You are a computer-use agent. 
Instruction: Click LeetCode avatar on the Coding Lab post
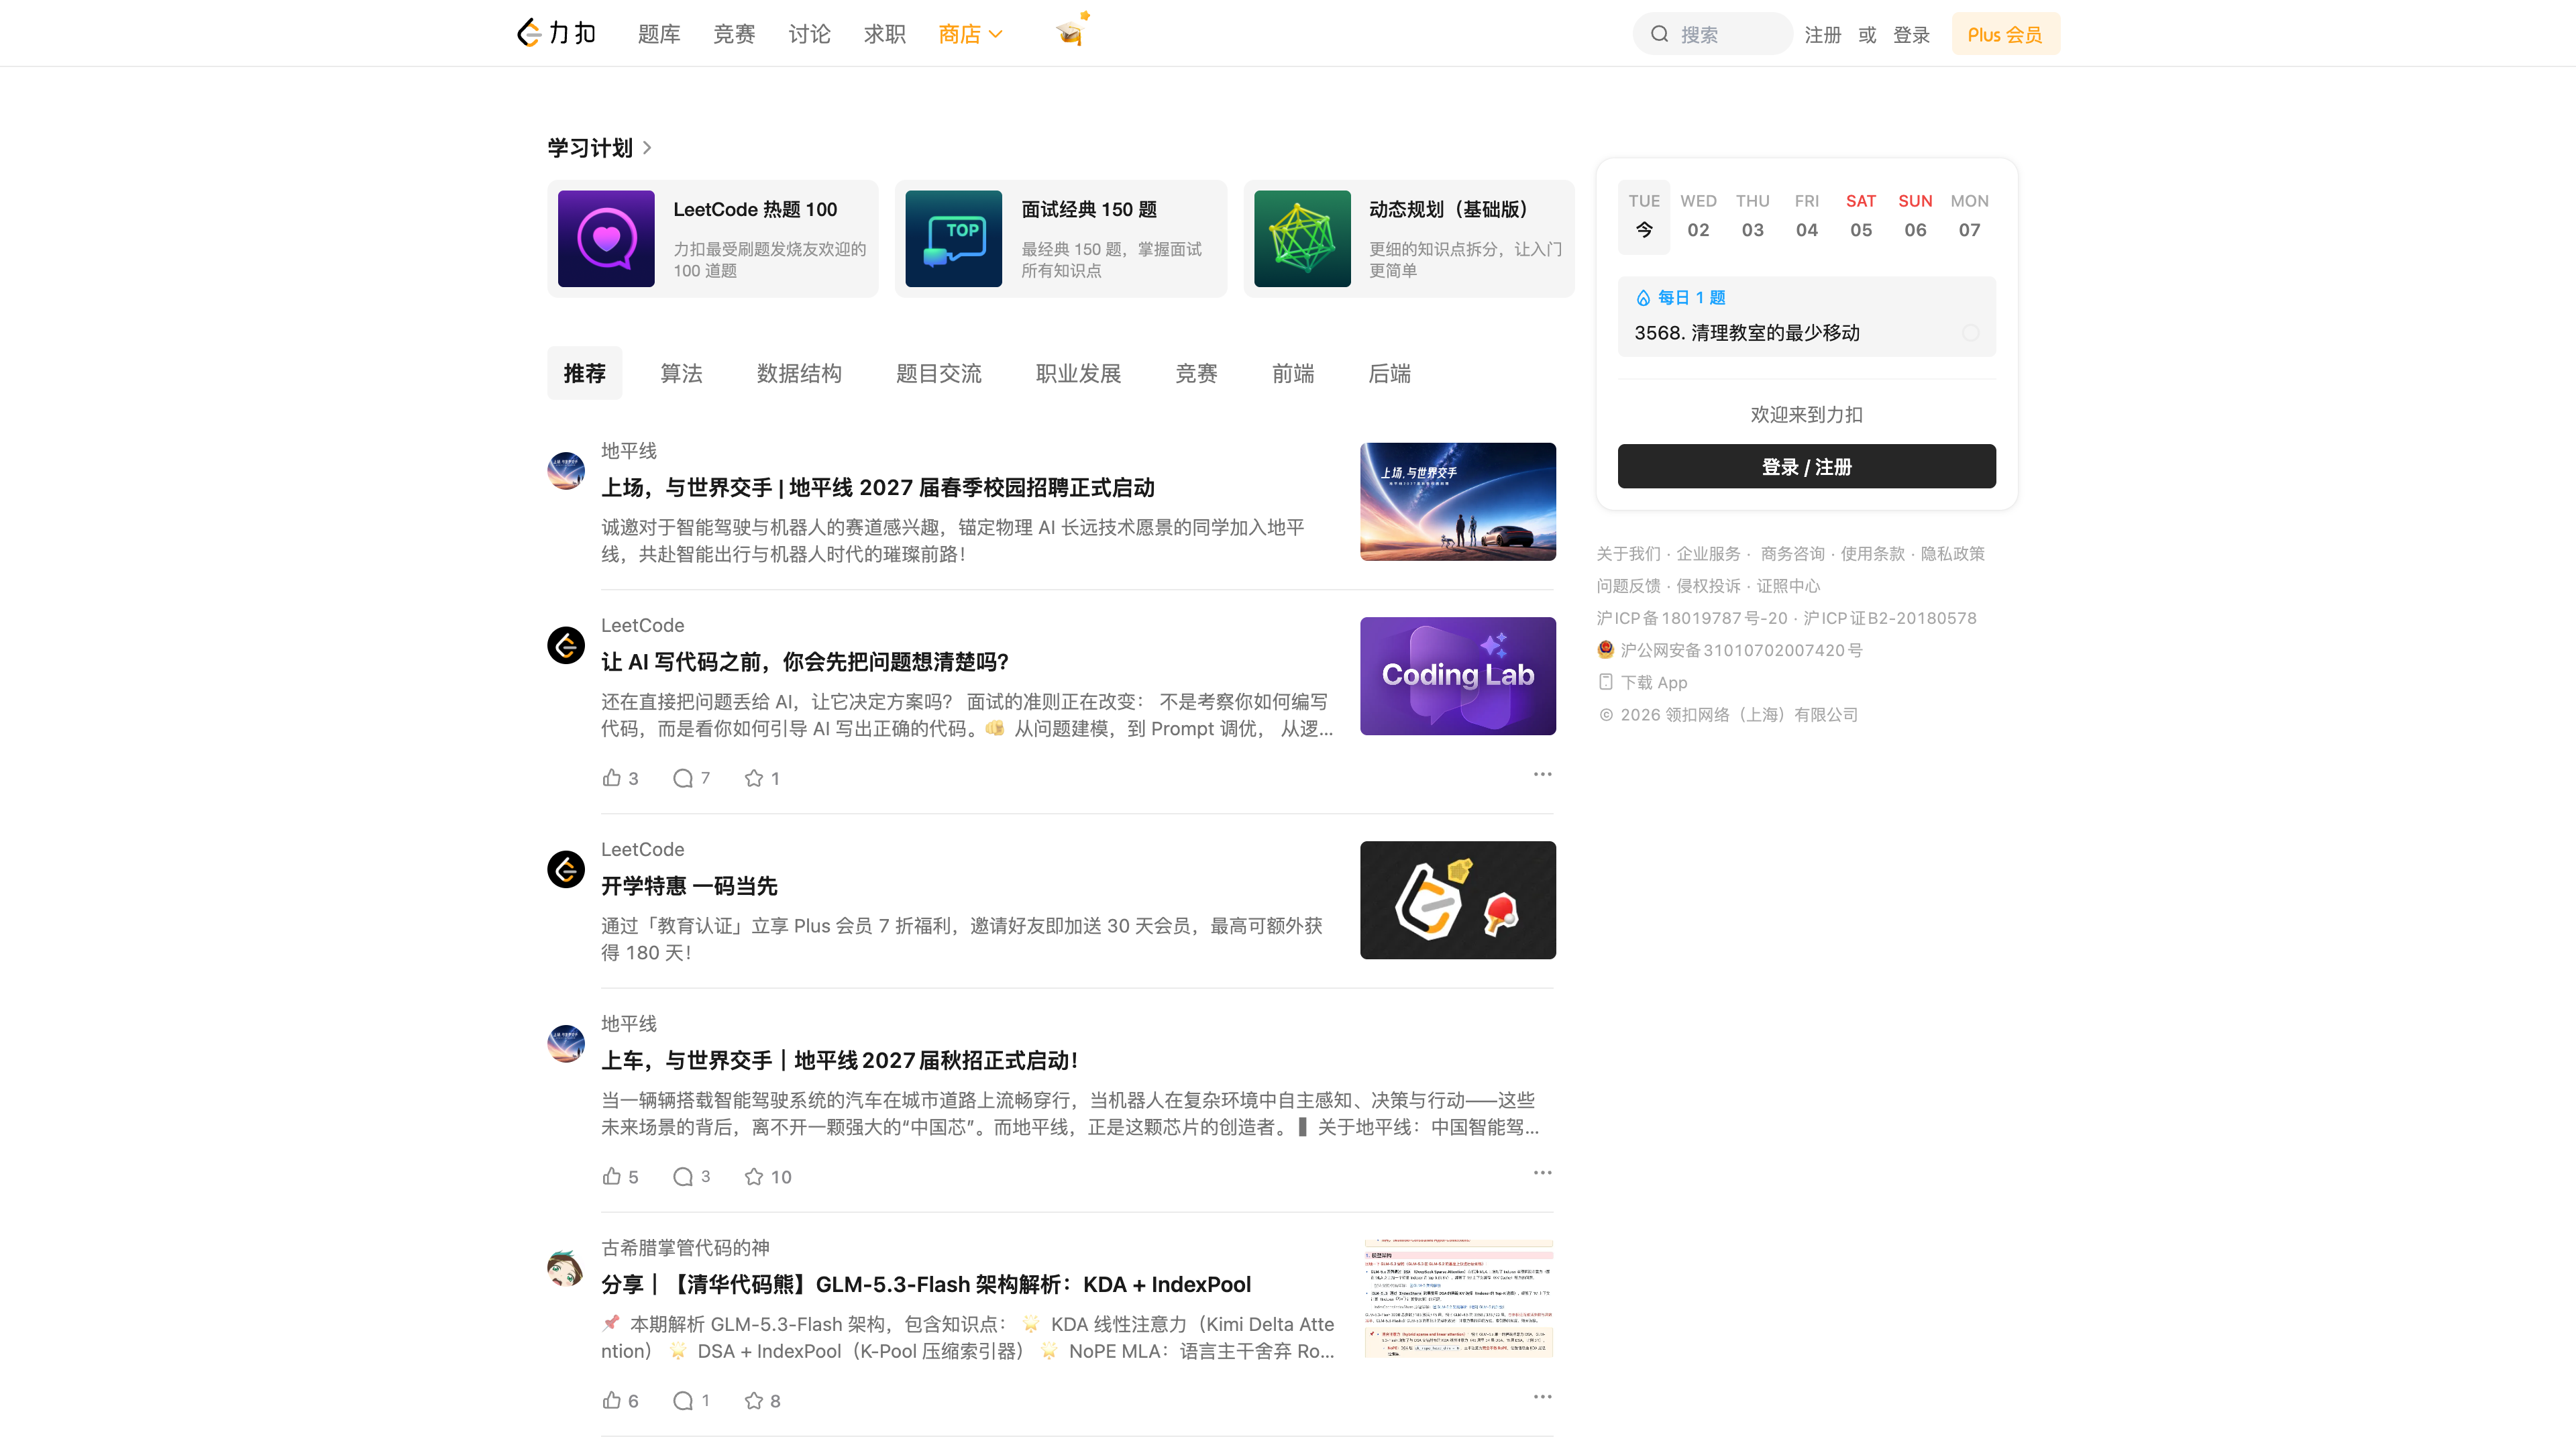(x=566, y=645)
